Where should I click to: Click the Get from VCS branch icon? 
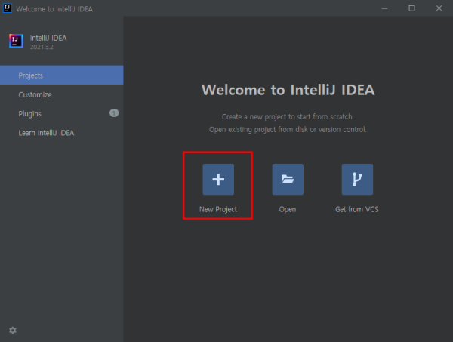pyautogui.click(x=357, y=180)
